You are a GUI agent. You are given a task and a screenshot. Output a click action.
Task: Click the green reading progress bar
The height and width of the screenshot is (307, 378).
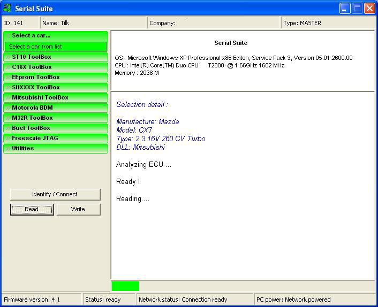pyautogui.click(x=125, y=286)
